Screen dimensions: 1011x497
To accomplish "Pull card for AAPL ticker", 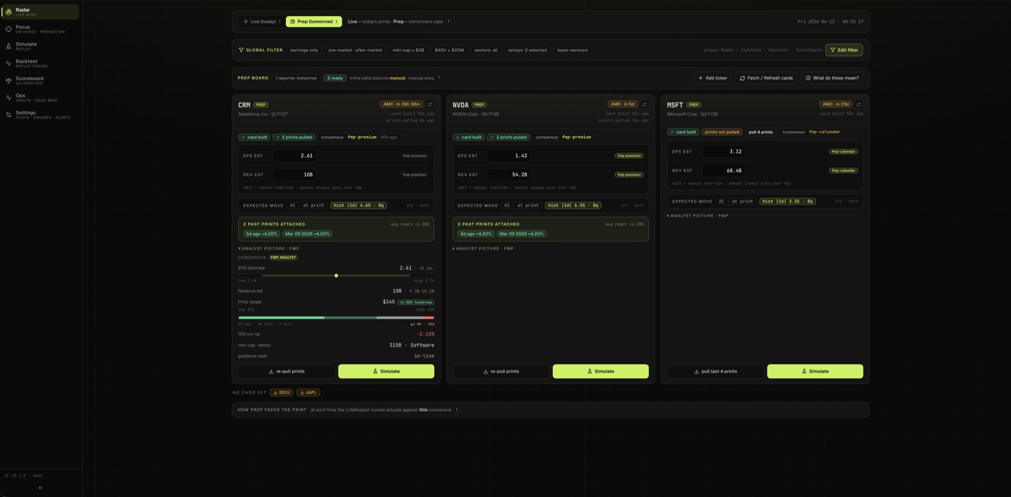I will click(308, 392).
